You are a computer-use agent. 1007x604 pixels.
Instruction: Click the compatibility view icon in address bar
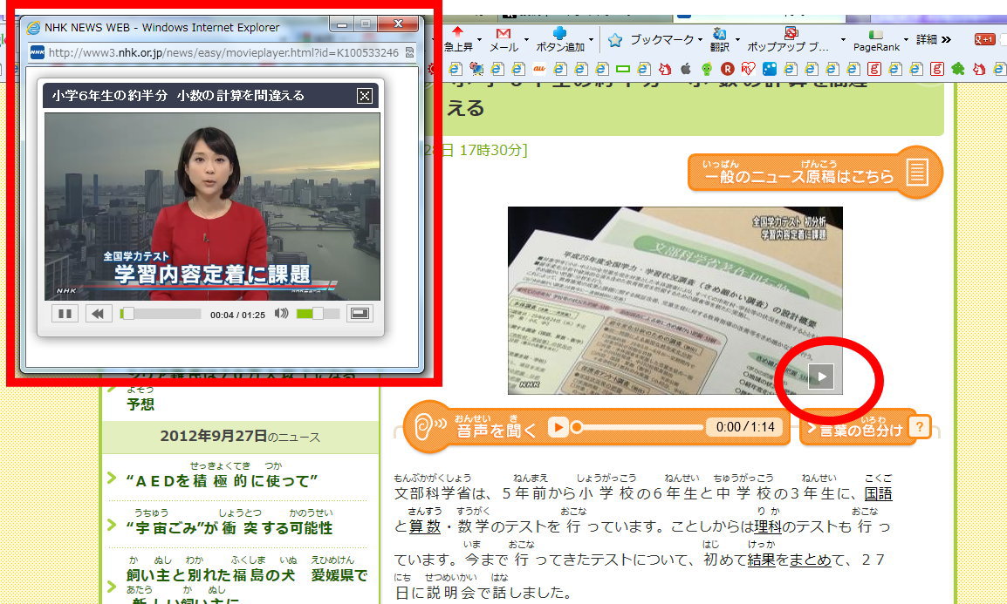[x=410, y=52]
